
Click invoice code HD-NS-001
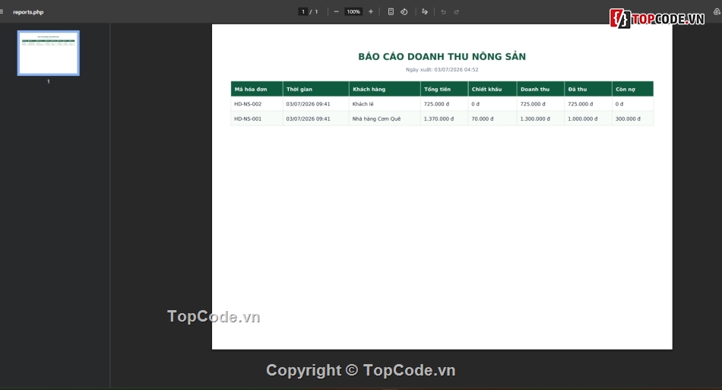click(x=248, y=119)
